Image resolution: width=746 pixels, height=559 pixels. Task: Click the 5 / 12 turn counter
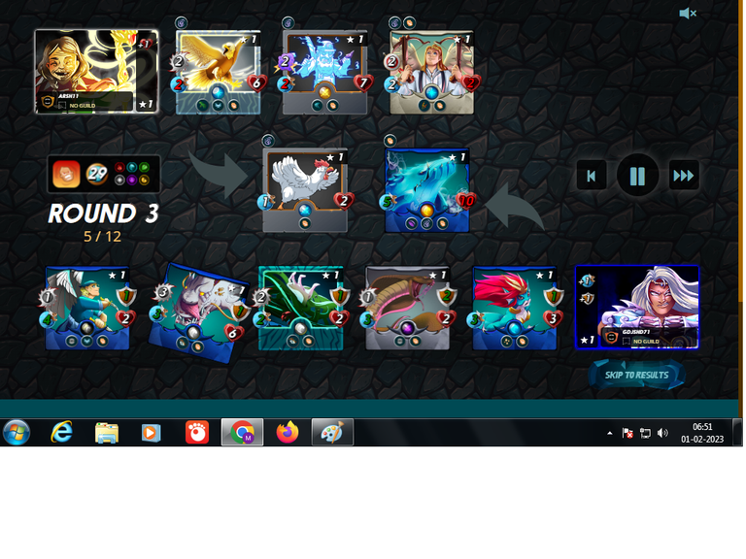point(102,236)
